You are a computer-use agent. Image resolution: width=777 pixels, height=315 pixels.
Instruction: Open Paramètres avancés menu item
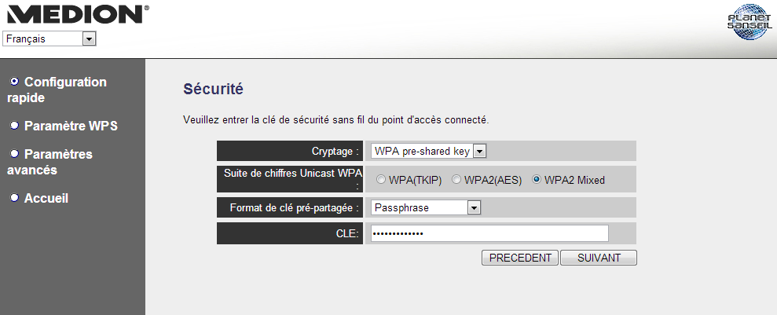click(49, 162)
